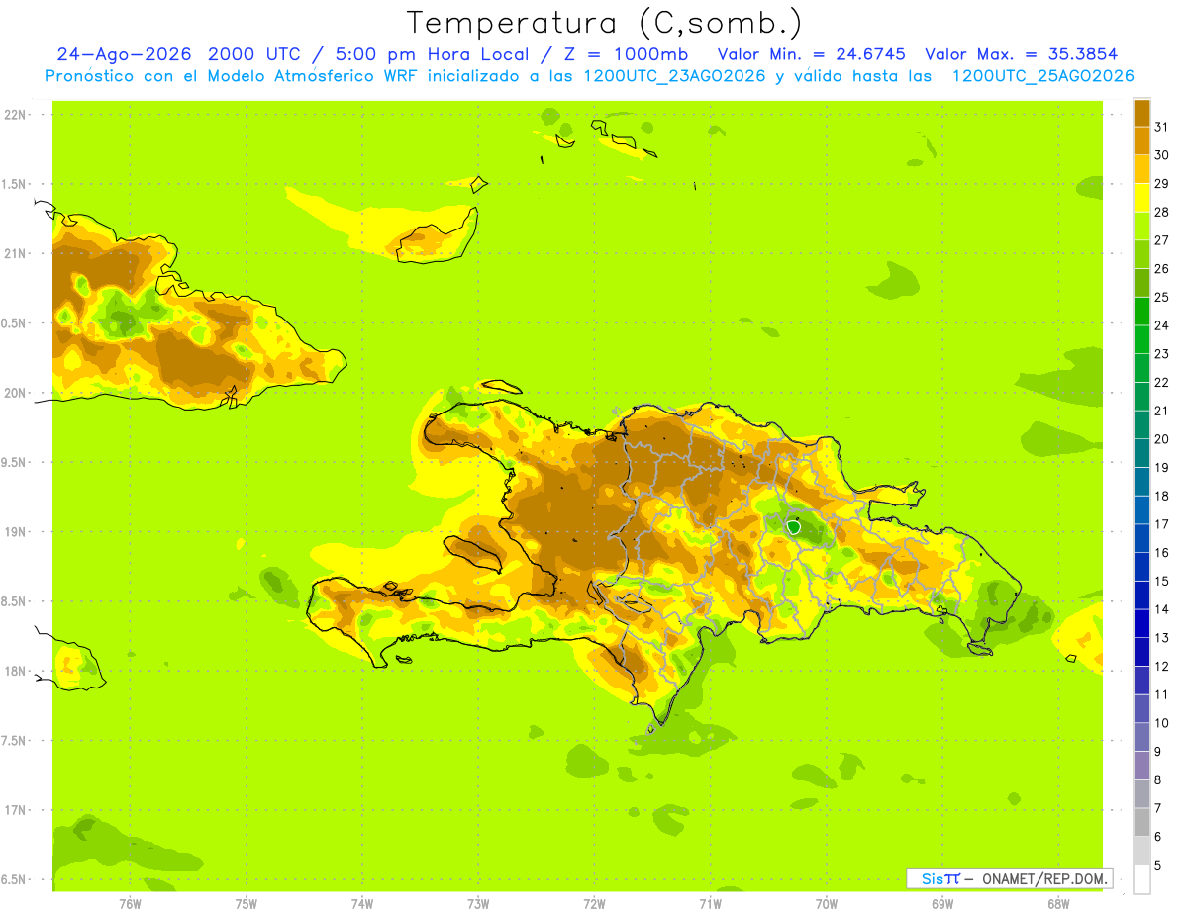Screen dimensions: 1188x917
Task: Click the "72W" longitude axis label
Action: [594, 904]
